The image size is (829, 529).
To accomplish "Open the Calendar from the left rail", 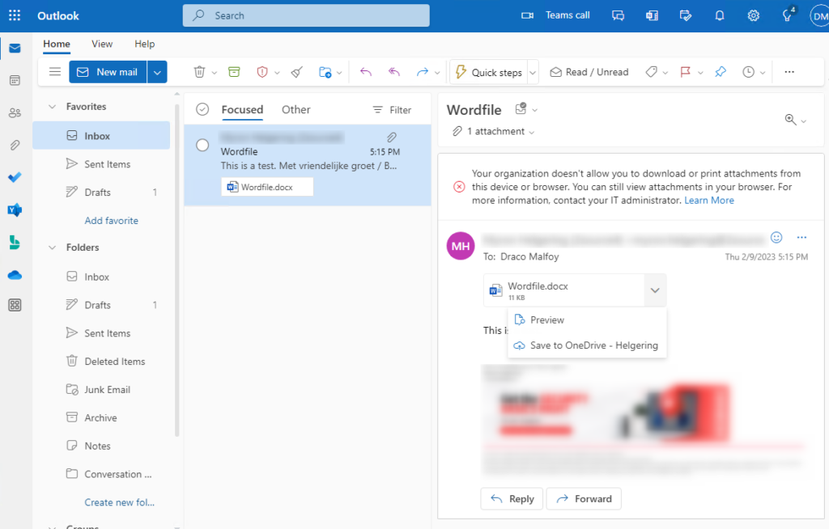I will coord(14,78).
